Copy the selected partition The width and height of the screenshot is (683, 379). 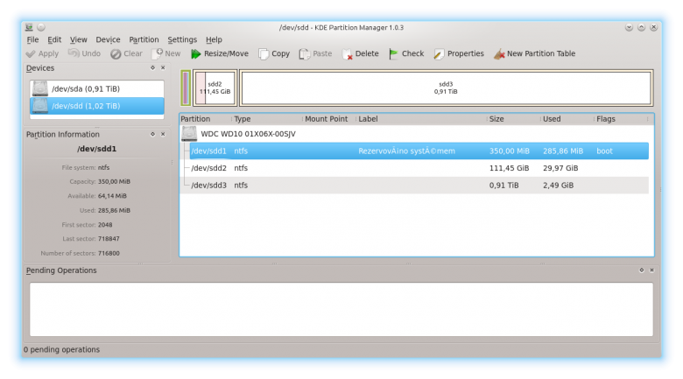click(274, 53)
